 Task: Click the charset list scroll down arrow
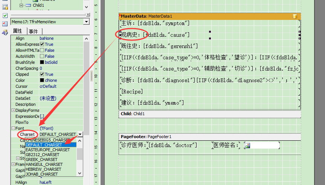pos(80,173)
